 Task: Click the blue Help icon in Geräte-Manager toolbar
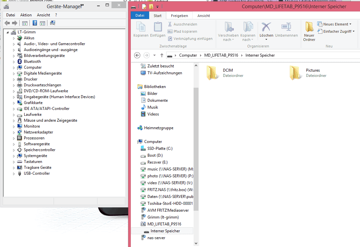tap(35, 23)
